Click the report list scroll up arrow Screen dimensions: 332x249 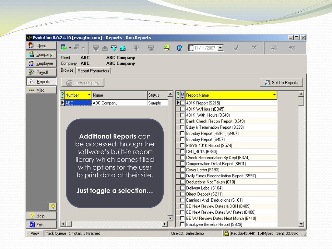(301, 94)
